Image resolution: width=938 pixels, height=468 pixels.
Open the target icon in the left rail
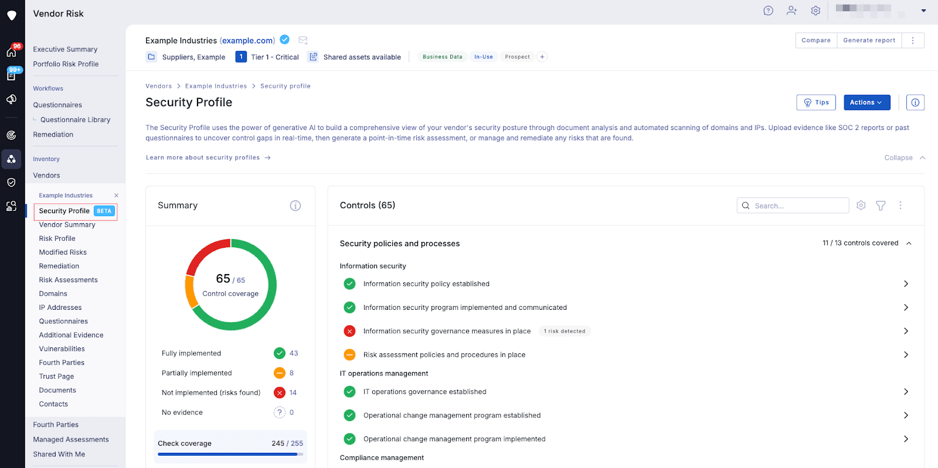11,135
